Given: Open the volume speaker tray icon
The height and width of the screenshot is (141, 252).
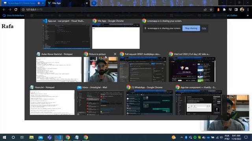Looking at the screenshot, I should pyautogui.click(x=221, y=137).
